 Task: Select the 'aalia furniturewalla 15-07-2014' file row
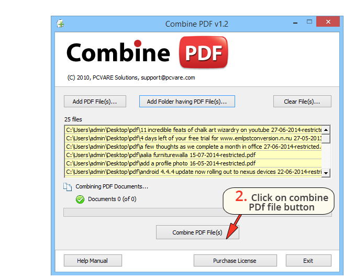194,155
